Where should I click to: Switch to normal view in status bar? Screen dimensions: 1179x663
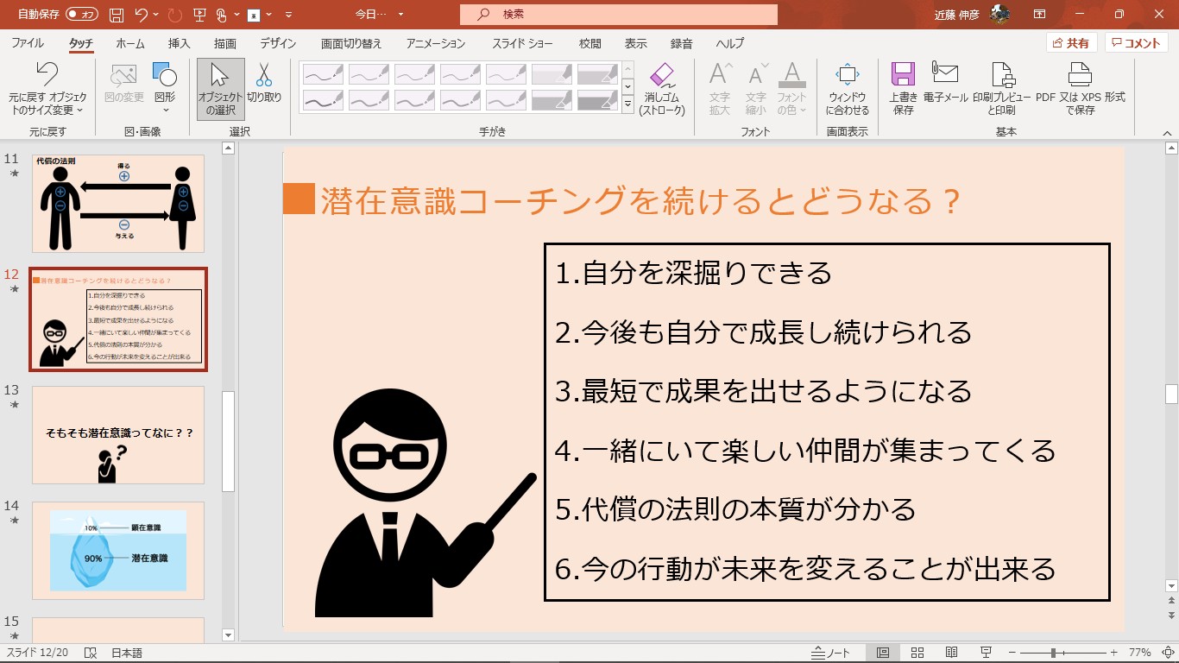tap(883, 653)
